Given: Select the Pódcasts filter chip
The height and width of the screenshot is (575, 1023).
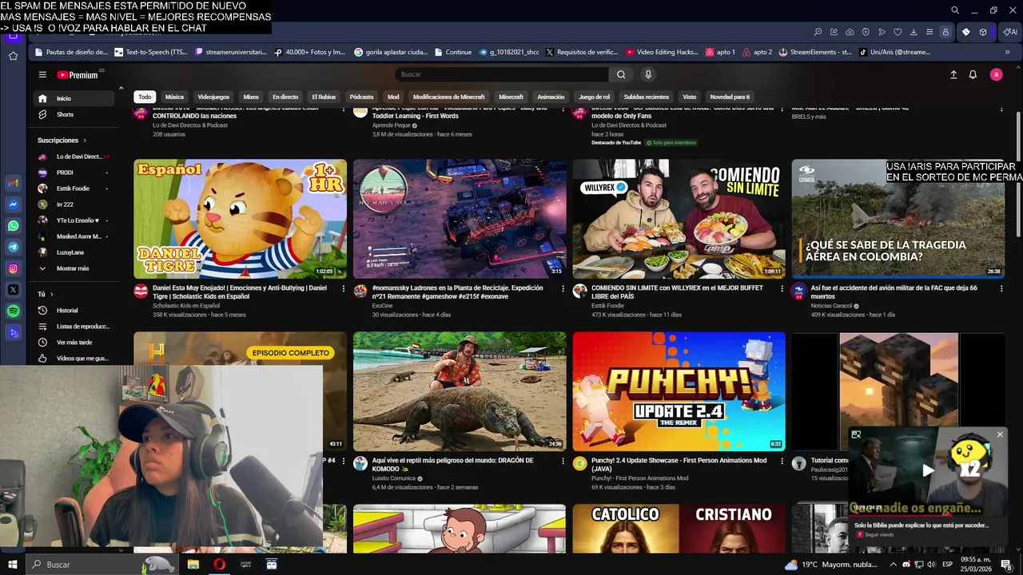Looking at the screenshot, I should pyautogui.click(x=362, y=97).
